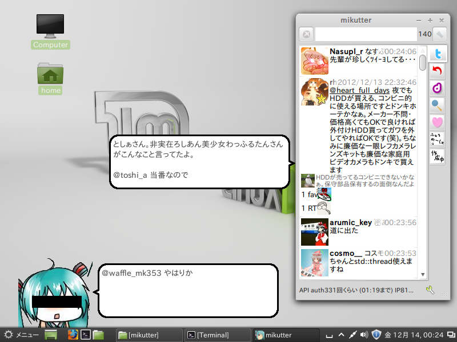Open the @heart_full_days mention link
Screen dimensions: 457x342
pos(359,91)
